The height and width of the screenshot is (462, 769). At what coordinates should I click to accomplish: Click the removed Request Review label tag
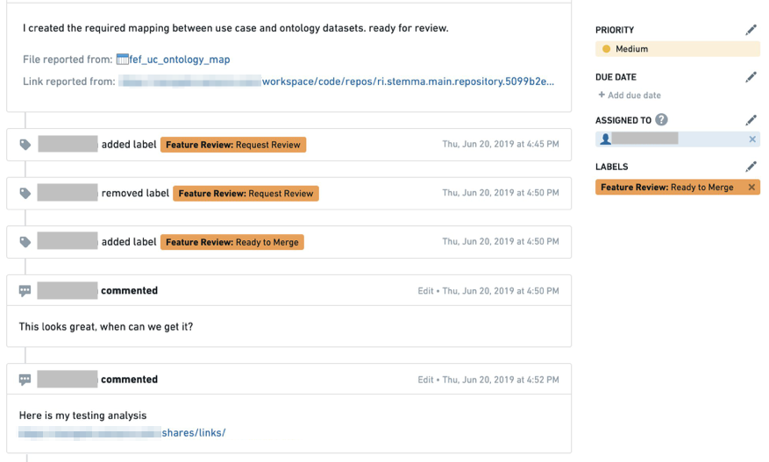tap(246, 193)
